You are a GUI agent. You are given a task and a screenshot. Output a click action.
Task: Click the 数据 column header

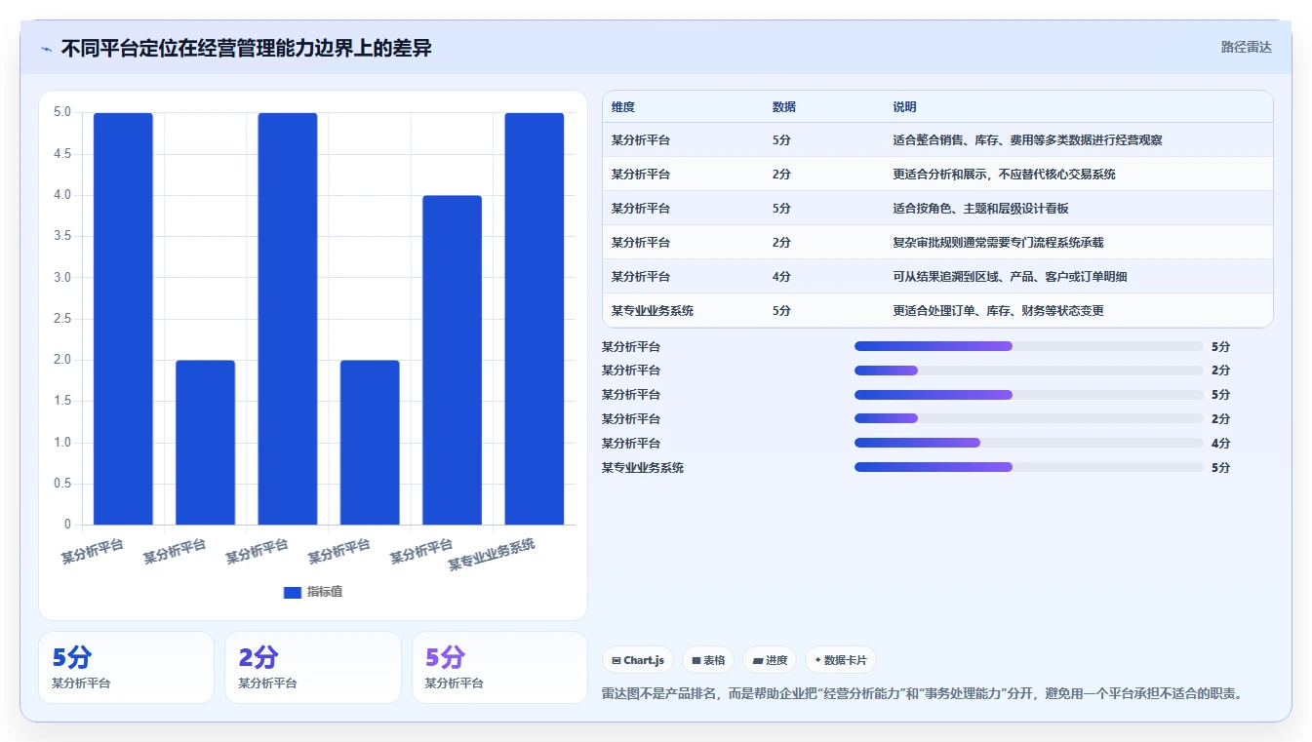click(784, 107)
